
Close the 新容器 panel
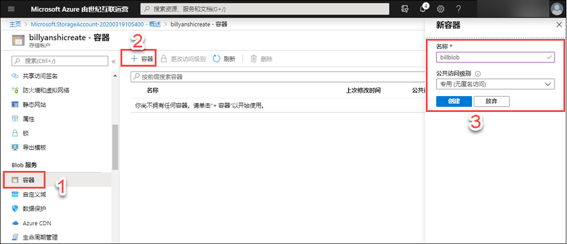tap(559, 25)
